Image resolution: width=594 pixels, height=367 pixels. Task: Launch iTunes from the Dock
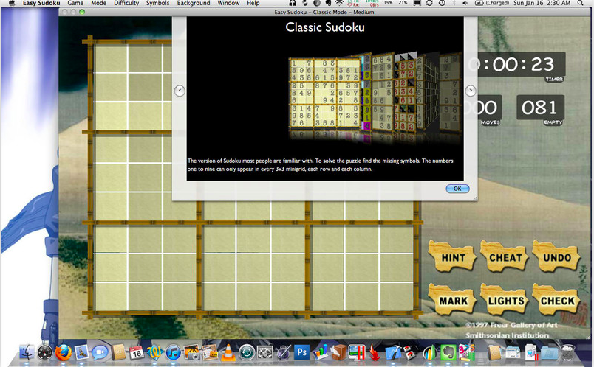pos(173,352)
